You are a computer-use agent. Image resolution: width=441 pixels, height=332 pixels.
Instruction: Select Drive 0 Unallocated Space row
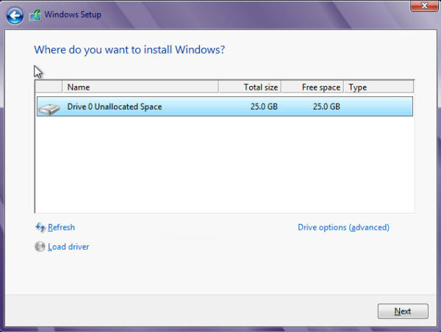225,107
